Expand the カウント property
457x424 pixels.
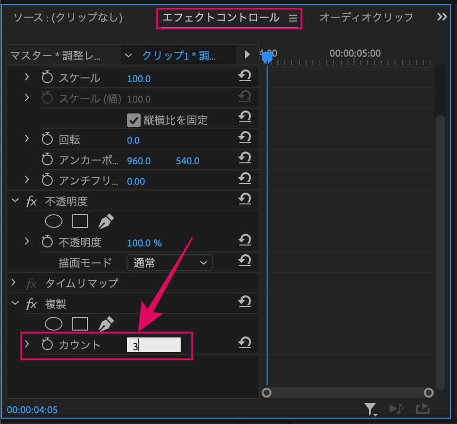point(27,344)
